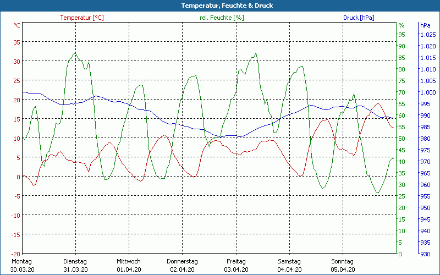This screenshot has width=440, height=275.
Task: Click the '965' pressure axis value
Action: pos(425,173)
